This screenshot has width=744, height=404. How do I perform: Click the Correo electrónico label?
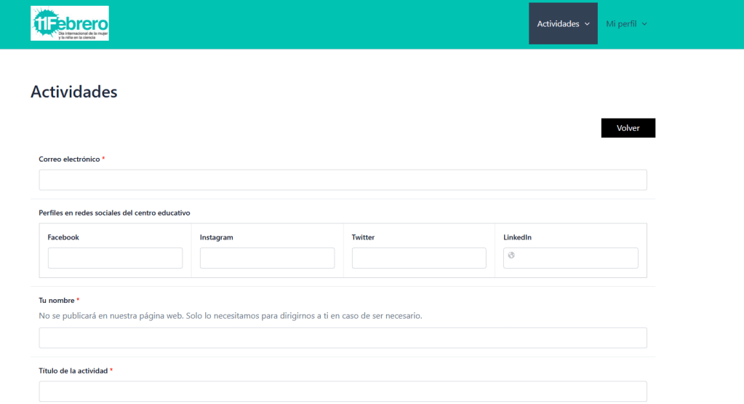click(69, 159)
